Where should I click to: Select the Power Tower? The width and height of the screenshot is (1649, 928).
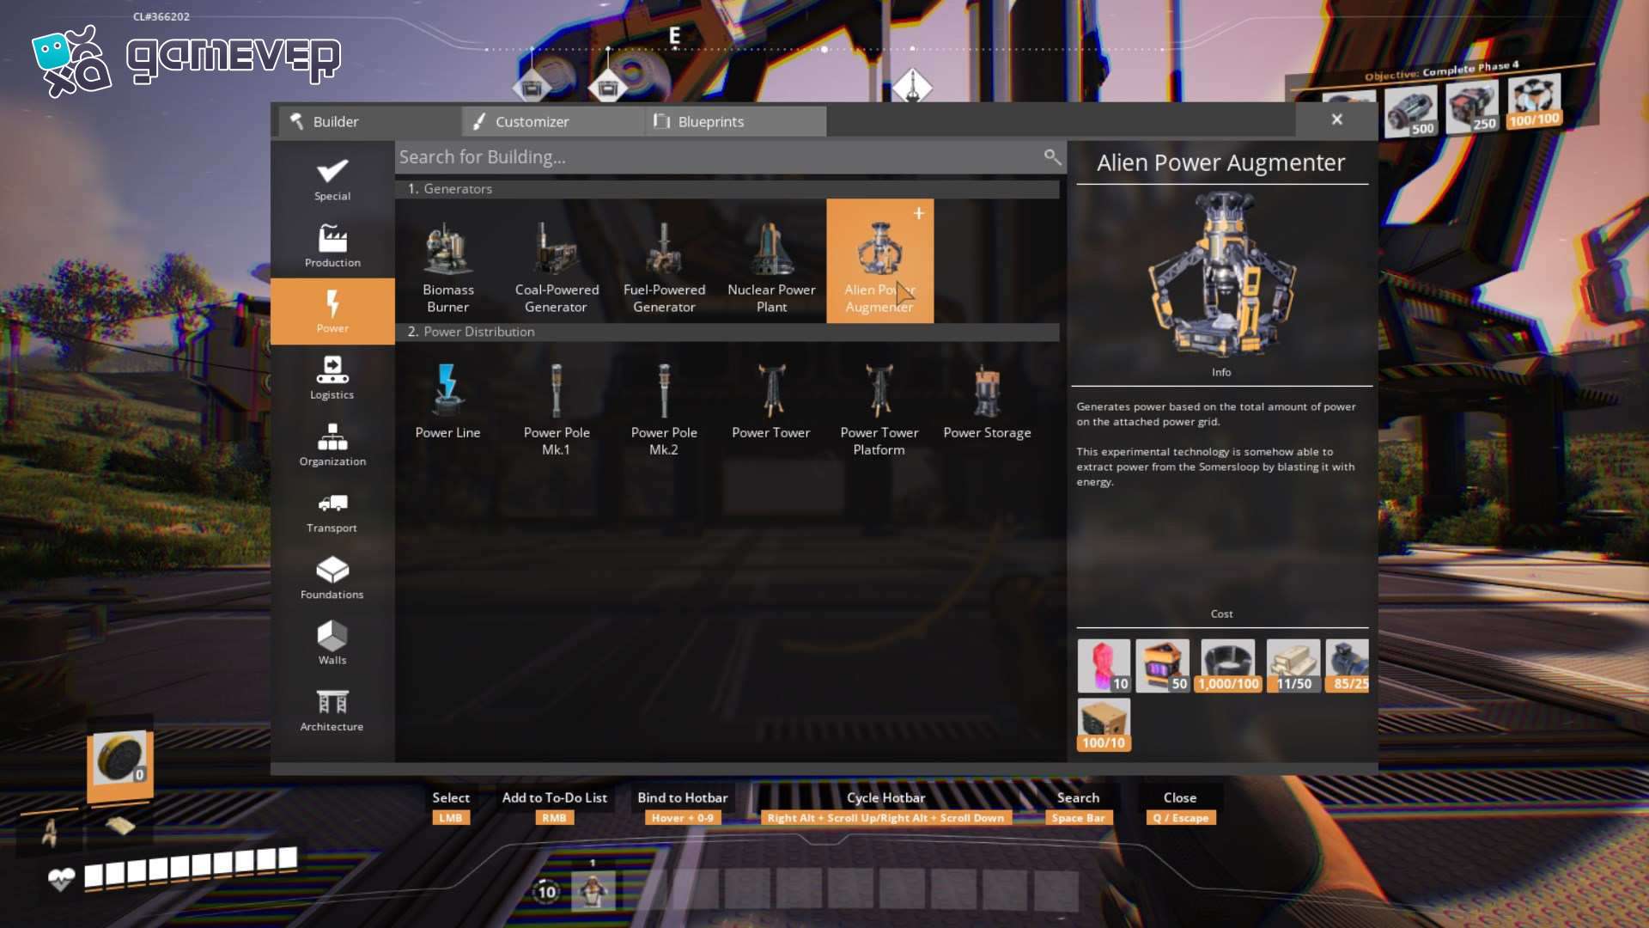771,404
